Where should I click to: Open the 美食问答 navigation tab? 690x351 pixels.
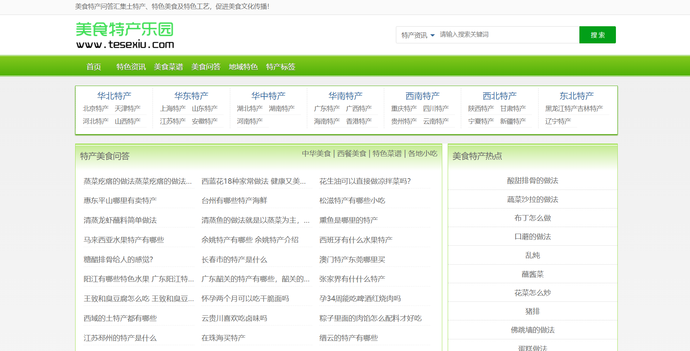click(x=206, y=67)
